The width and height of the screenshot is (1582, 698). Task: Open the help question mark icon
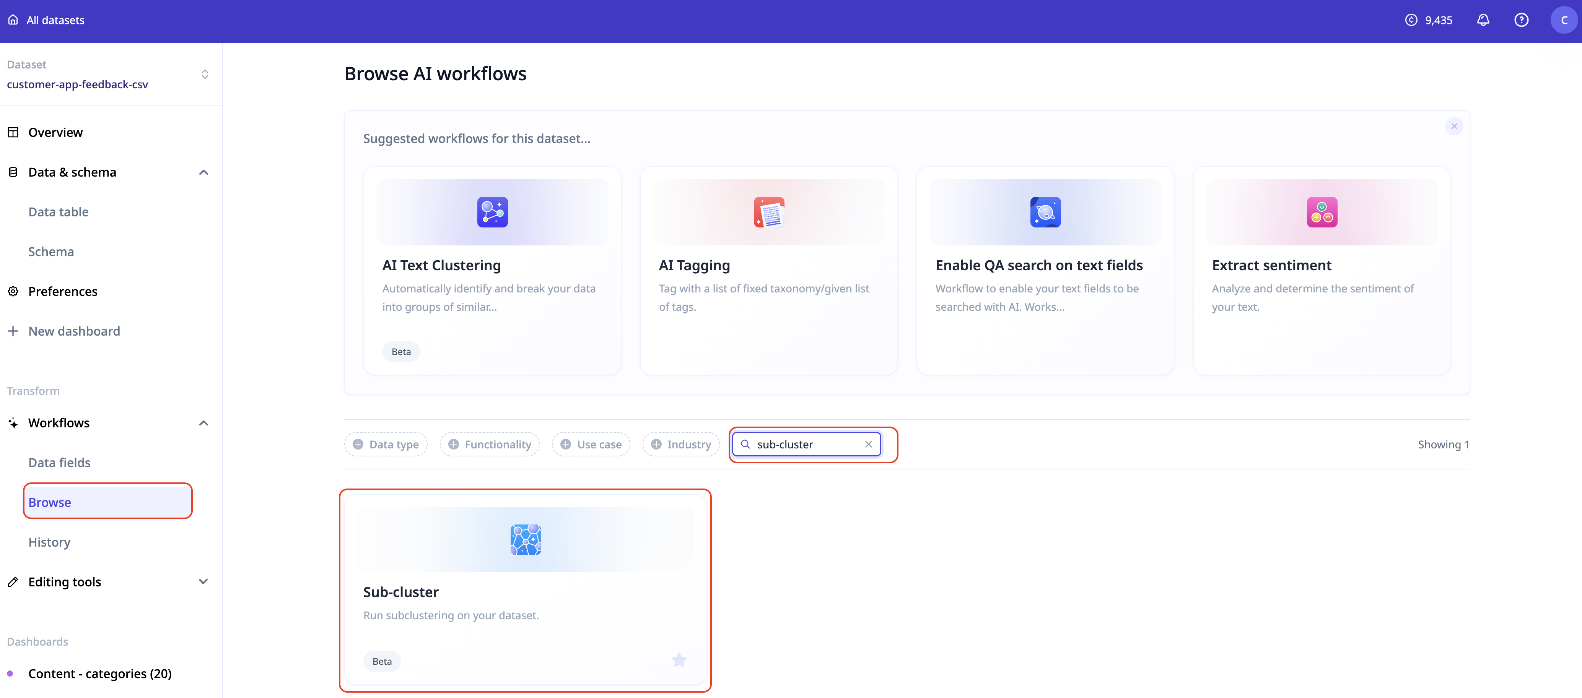[1520, 20]
